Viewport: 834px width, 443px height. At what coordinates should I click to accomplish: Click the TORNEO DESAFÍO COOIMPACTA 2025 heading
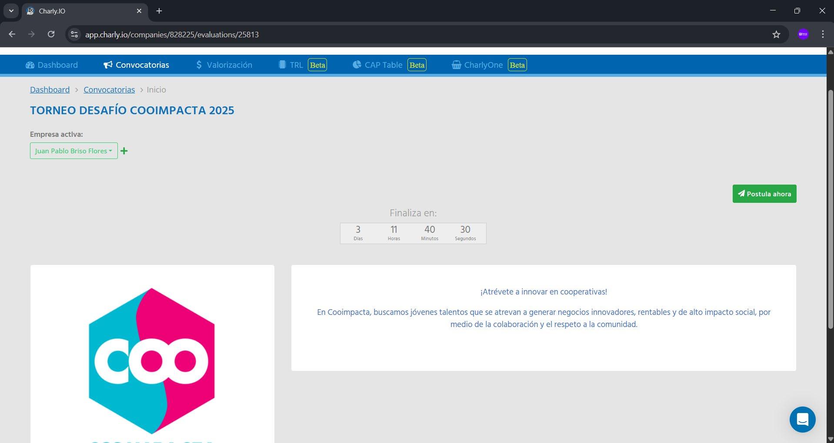coord(132,110)
